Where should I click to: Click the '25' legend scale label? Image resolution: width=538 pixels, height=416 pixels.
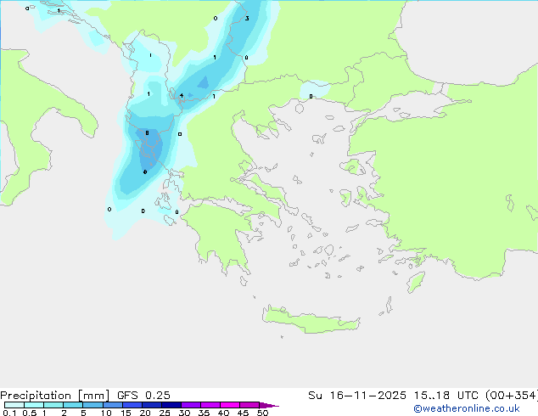165,413
